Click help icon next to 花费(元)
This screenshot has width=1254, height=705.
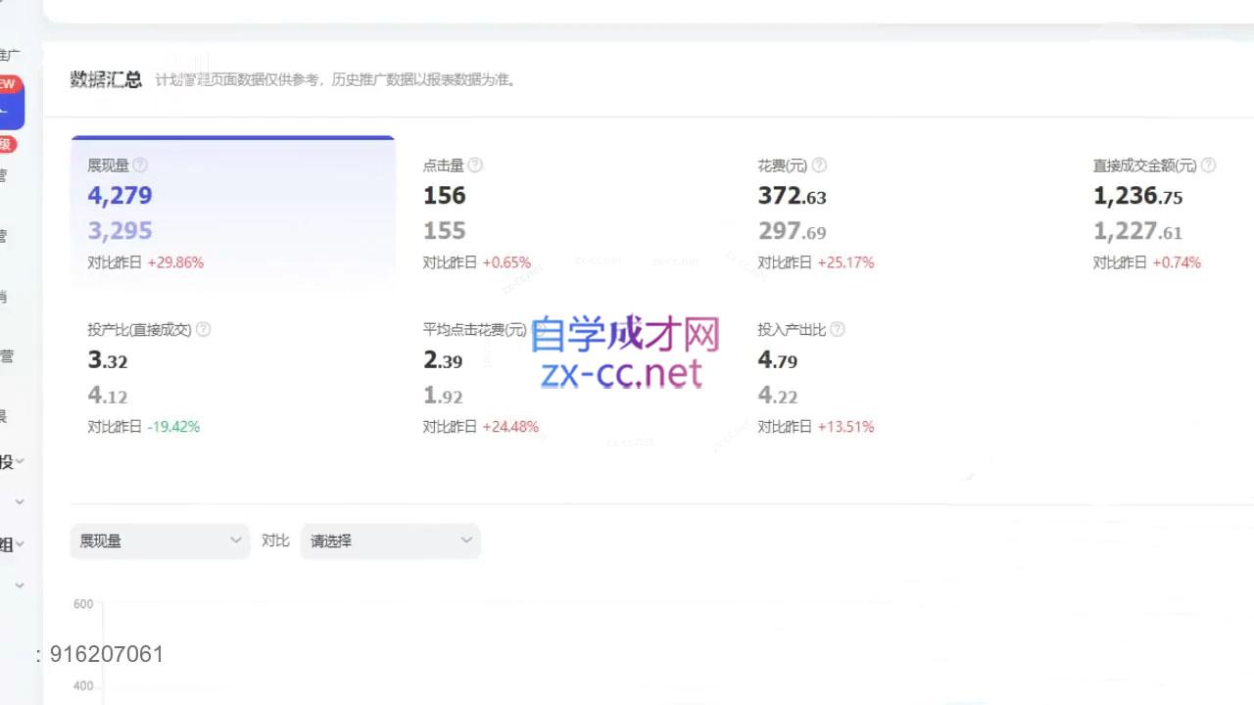pyautogui.click(x=819, y=165)
